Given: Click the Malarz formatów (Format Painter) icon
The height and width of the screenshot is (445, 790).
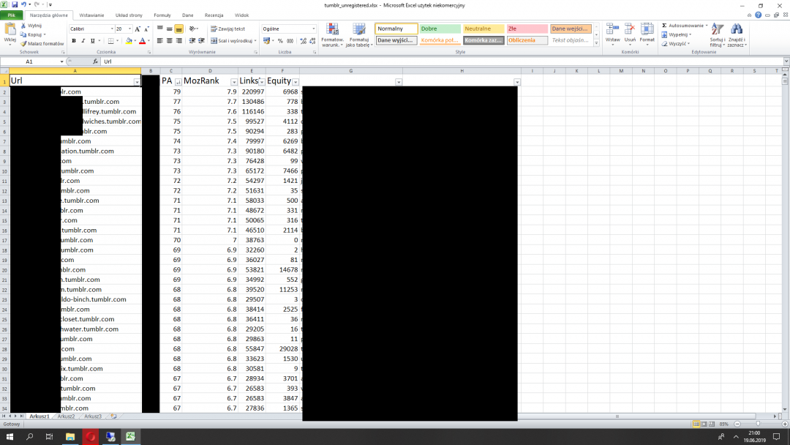Looking at the screenshot, I should 23,44.
